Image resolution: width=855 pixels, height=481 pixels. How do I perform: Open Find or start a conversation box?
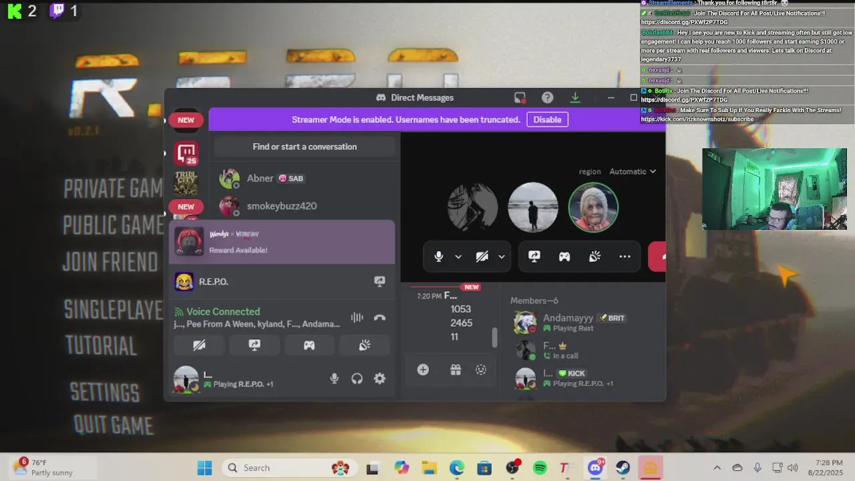[x=305, y=147]
